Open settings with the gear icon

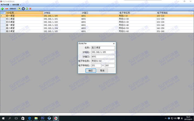click(23, 9)
